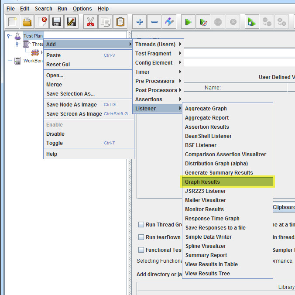Click the greyed Stop toolbar icon

218,22
